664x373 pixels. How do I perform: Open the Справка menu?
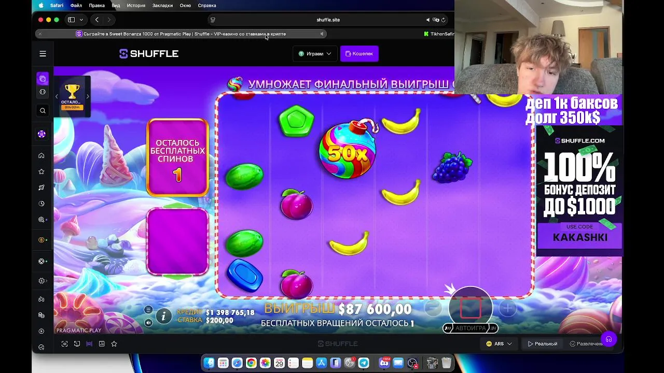pyautogui.click(x=207, y=5)
